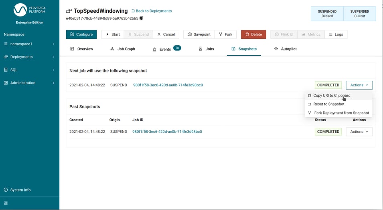383x210 pixels.
Task: Expand the Deployments menu chevron
Action: 53,57
